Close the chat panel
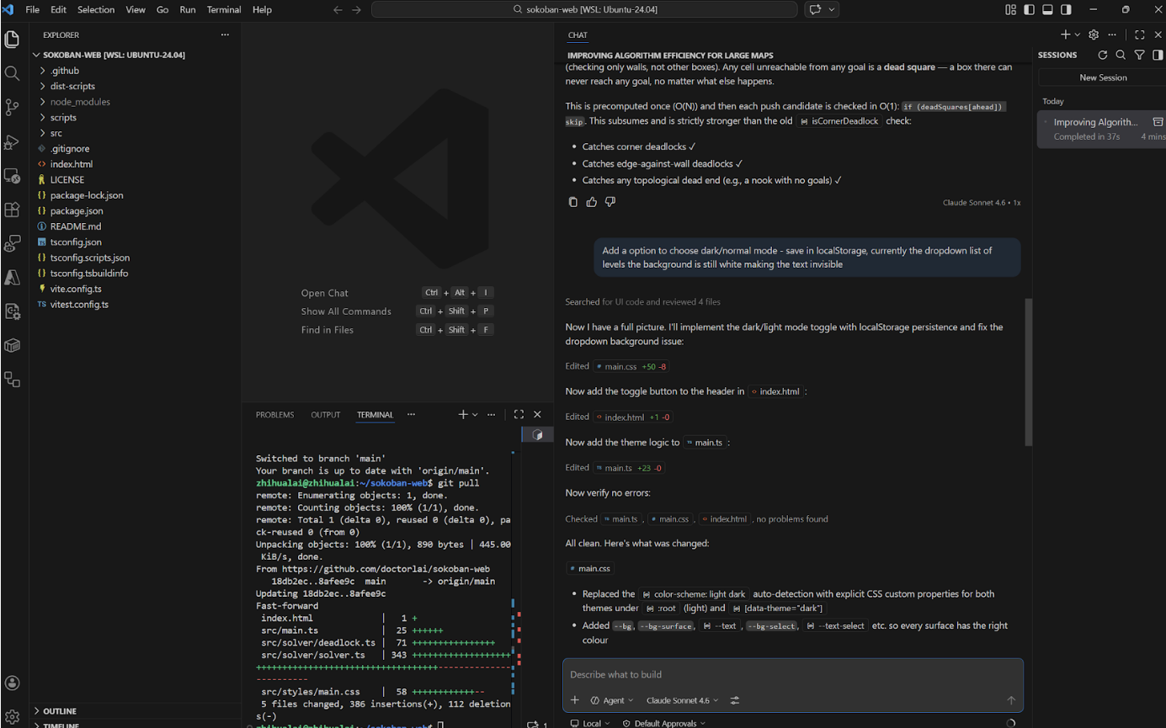This screenshot has width=1166, height=728. coord(1157,35)
